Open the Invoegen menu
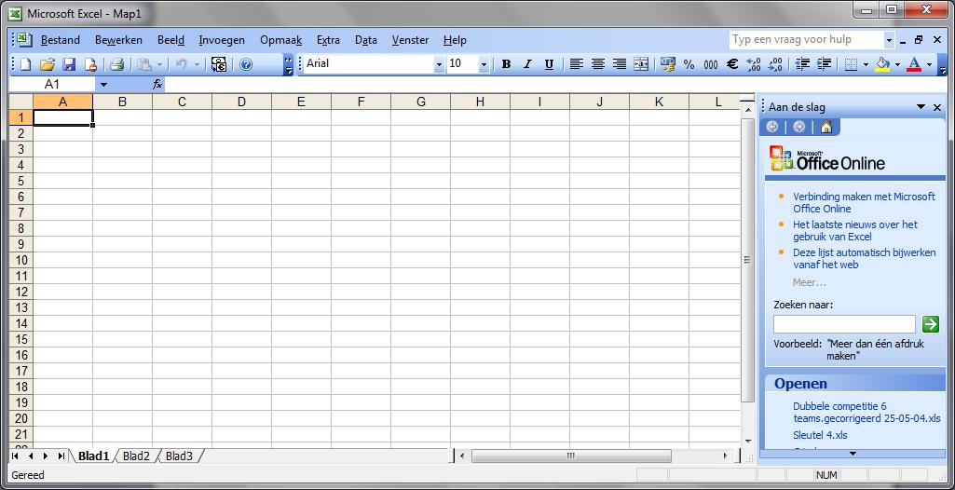The width and height of the screenshot is (955, 490). click(222, 40)
